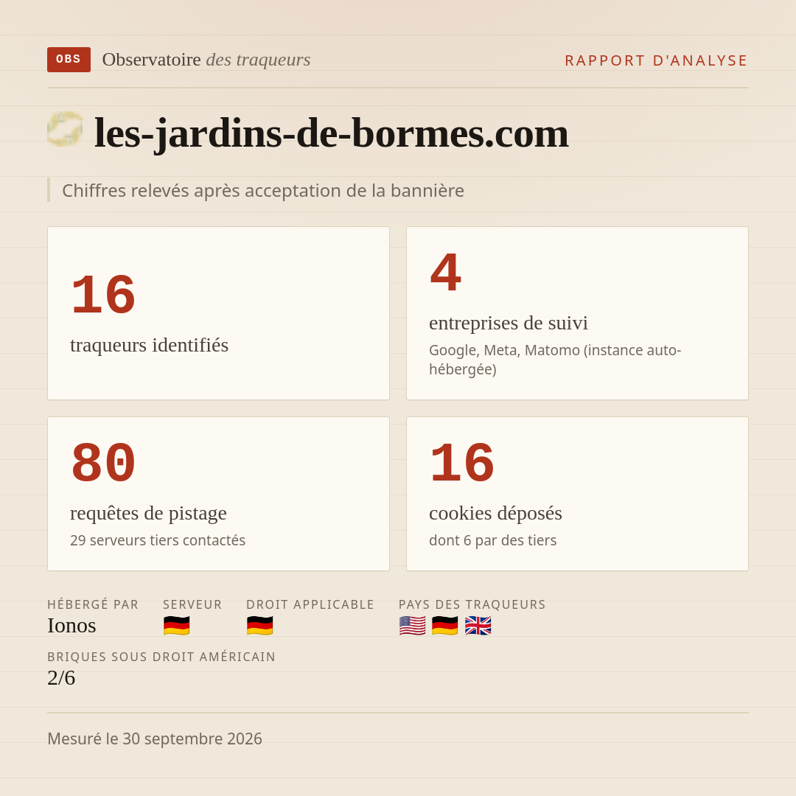Viewport: 796px width, 796px height.
Task: Click the entreprises de suivi label
Action: point(508,323)
